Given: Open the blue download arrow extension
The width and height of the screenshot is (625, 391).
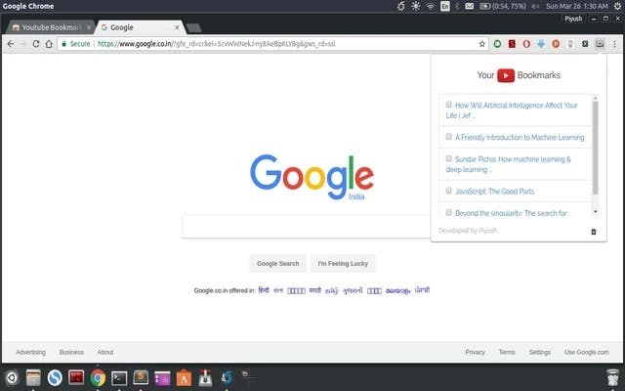Looking at the screenshot, I should [x=541, y=44].
